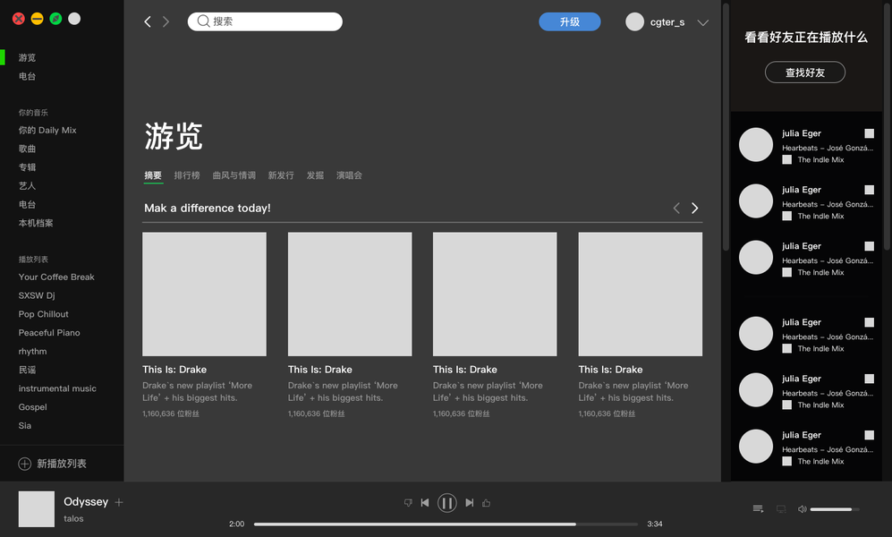Select 游览 in the sidebar
The height and width of the screenshot is (537, 892).
point(27,57)
